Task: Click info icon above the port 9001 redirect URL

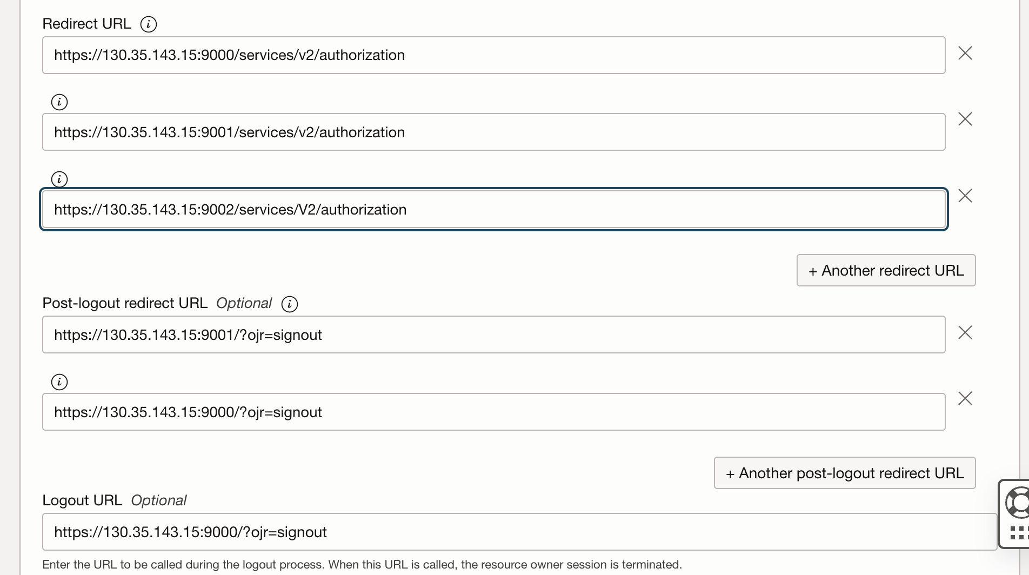Action: tap(59, 102)
